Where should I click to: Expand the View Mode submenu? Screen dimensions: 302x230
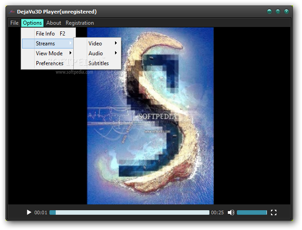click(x=48, y=53)
